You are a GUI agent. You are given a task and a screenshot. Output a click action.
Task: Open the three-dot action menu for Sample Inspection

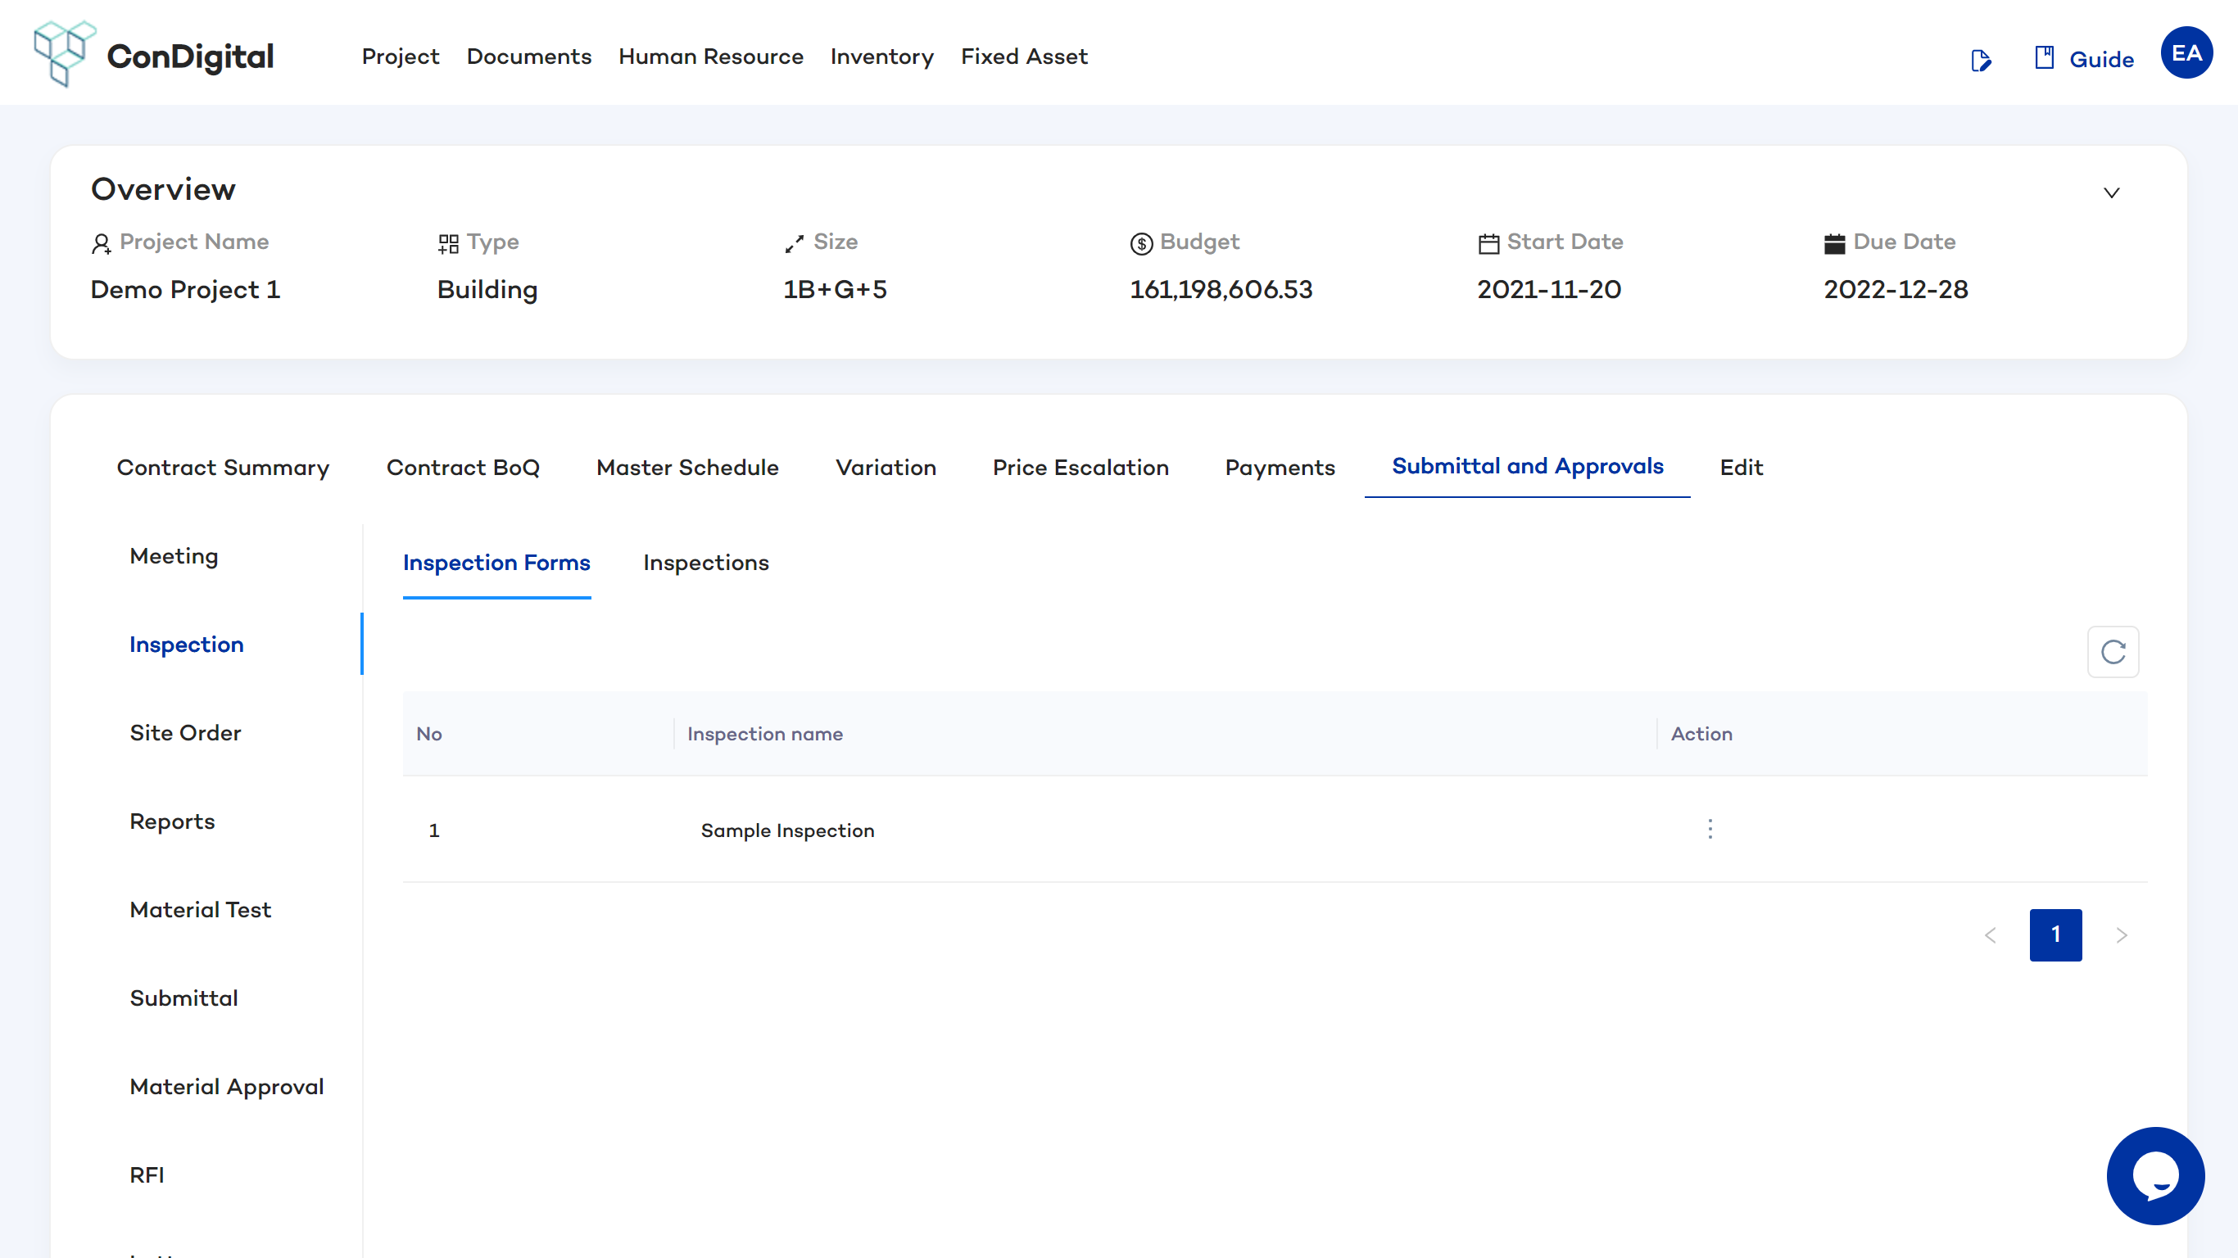[1710, 829]
